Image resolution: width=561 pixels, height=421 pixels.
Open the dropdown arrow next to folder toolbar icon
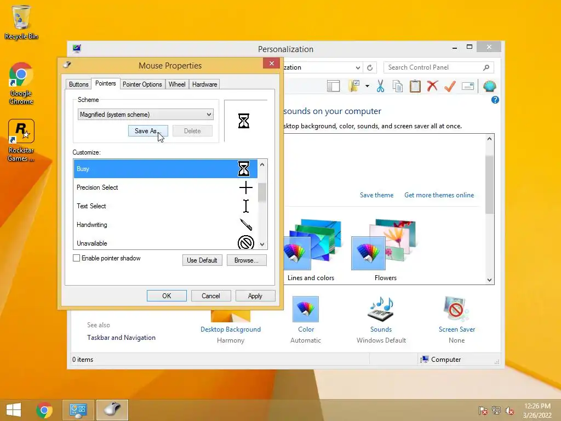click(x=367, y=86)
